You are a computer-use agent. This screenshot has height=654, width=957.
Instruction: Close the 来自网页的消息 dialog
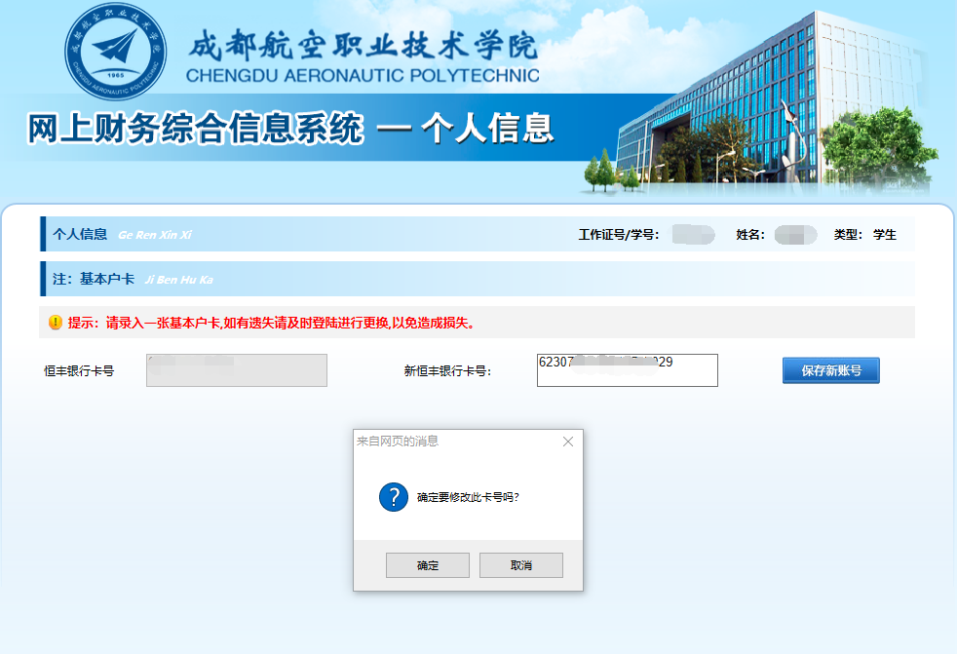click(x=568, y=442)
